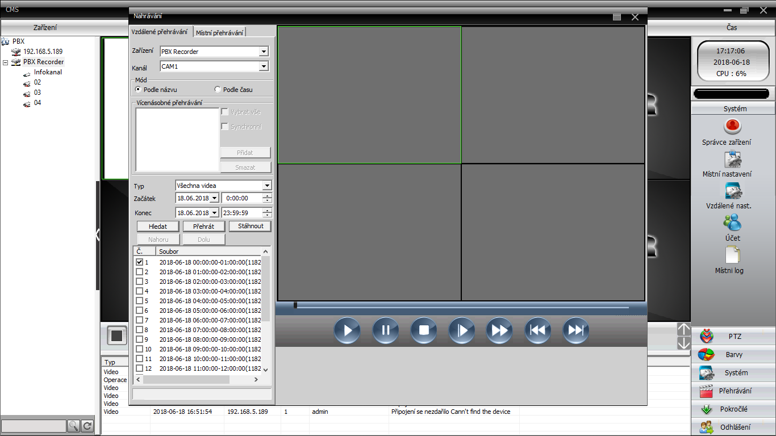The width and height of the screenshot is (776, 436).
Task: Check the file 5 recording checkbox
Action: click(140, 301)
